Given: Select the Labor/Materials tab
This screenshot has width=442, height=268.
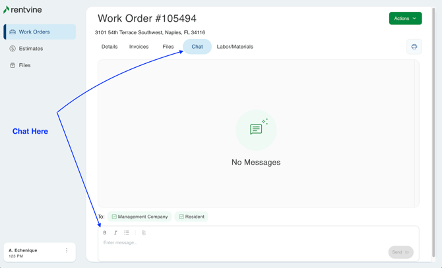Looking at the screenshot, I should tap(235, 47).
